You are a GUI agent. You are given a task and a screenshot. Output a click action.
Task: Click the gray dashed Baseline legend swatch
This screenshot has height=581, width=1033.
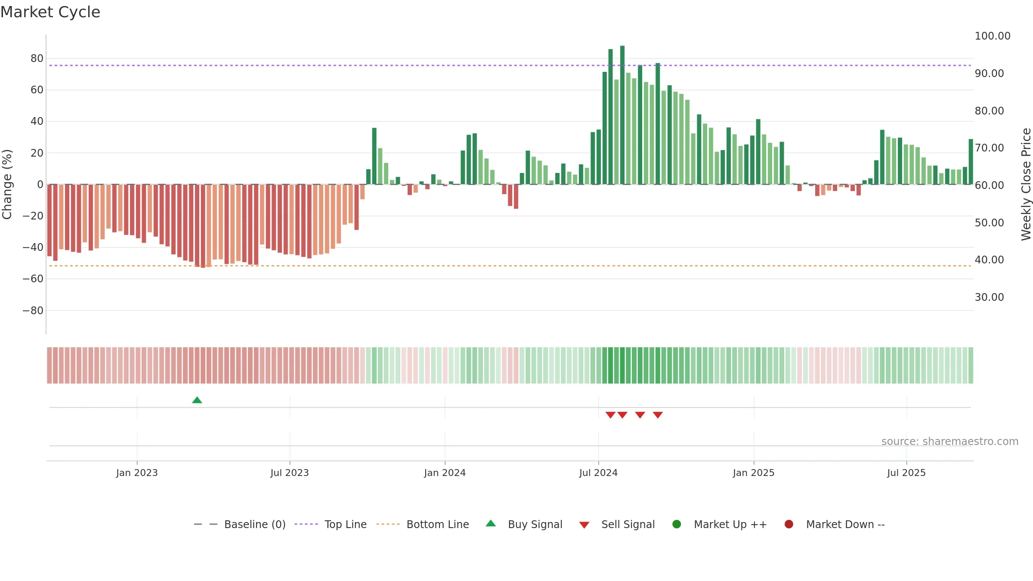pos(206,524)
